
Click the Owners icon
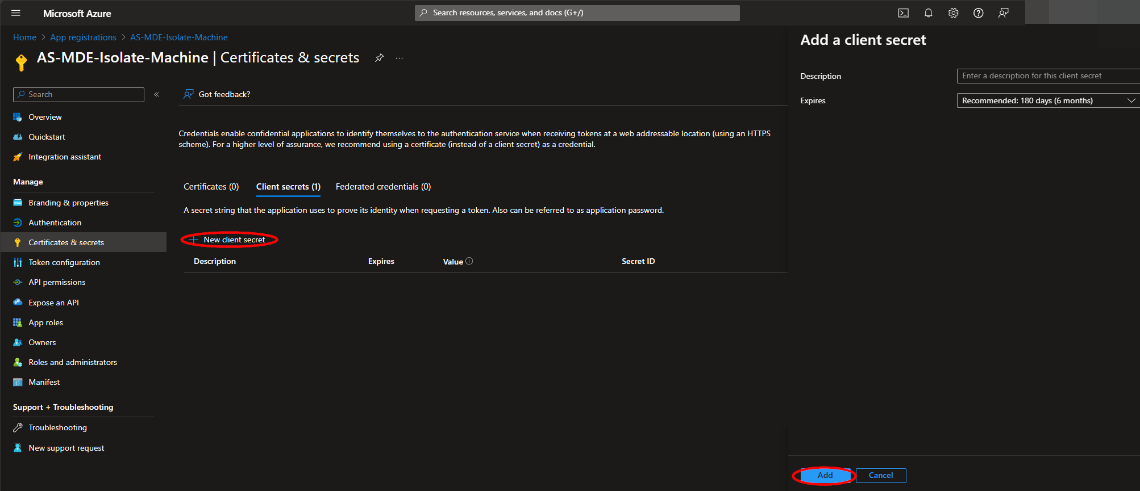click(x=18, y=342)
